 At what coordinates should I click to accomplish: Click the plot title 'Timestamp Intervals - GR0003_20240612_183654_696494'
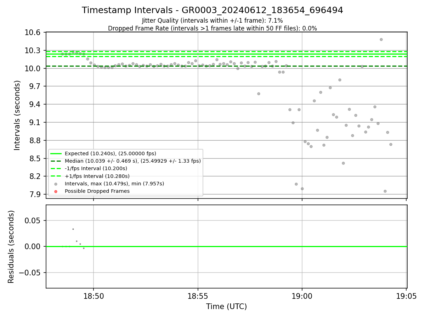click(212, 10)
